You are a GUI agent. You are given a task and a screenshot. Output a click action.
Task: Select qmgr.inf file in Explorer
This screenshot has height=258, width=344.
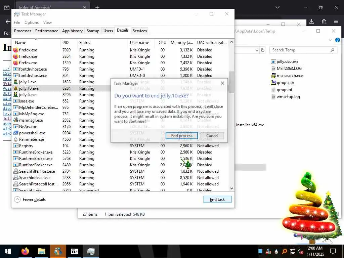point(282,89)
